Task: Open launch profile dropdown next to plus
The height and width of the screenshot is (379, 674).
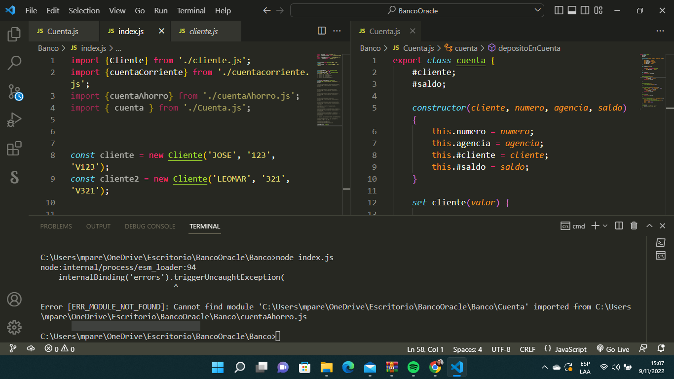Action: pos(605,226)
